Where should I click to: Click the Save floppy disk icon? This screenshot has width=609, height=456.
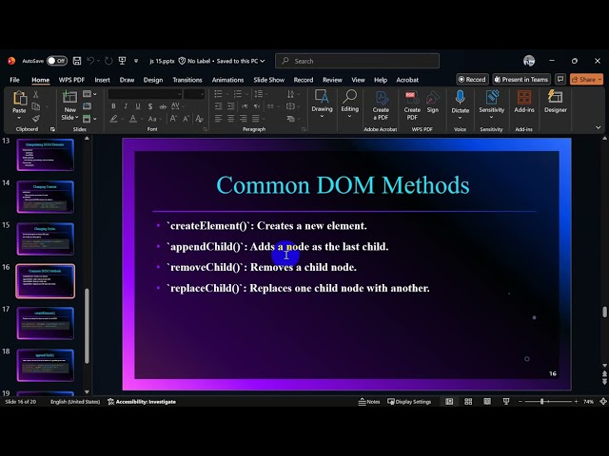click(77, 61)
